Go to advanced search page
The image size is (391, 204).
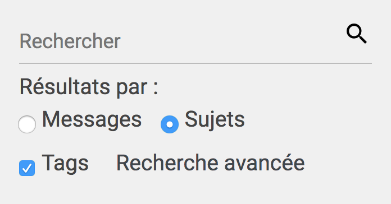pos(211,163)
